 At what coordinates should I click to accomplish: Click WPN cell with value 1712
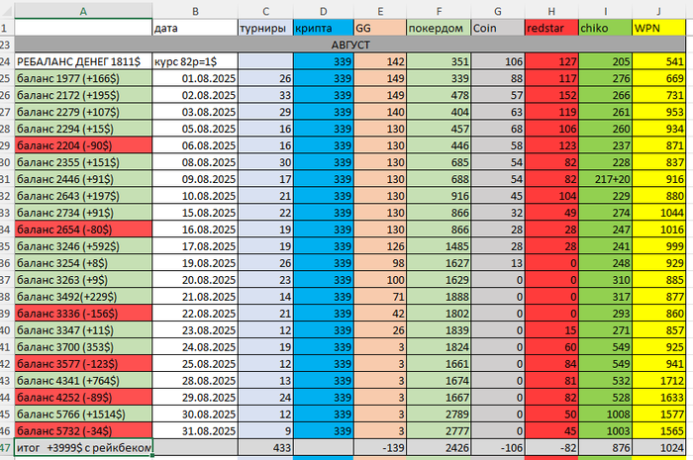658,381
